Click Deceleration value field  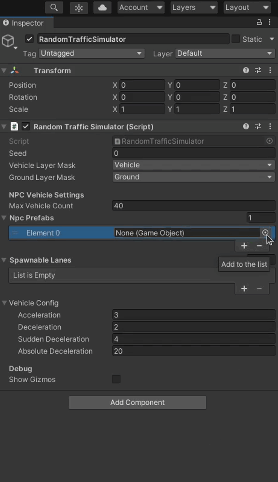(194, 326)
